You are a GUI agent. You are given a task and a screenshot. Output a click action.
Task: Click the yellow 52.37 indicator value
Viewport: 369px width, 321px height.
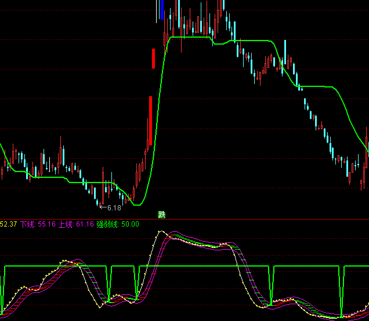point(8,224)
